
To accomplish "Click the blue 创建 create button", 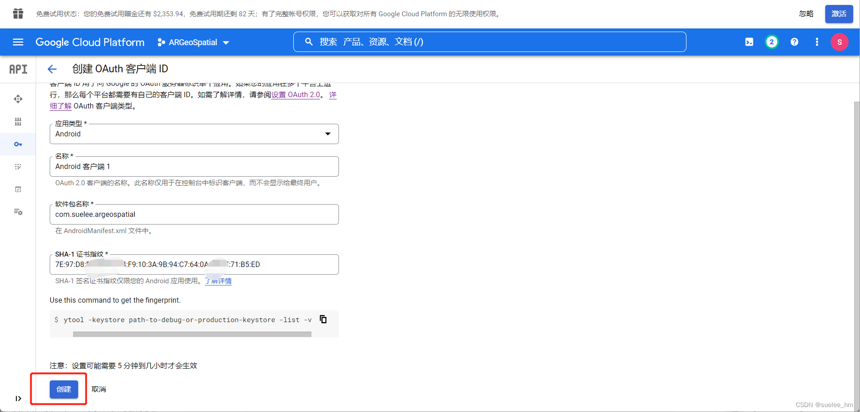I will [x=64, y=389].
